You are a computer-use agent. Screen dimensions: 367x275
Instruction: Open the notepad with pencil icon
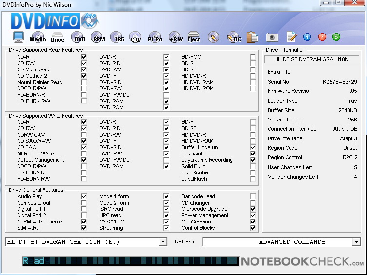pyautogui.click(x=291, y=37)
